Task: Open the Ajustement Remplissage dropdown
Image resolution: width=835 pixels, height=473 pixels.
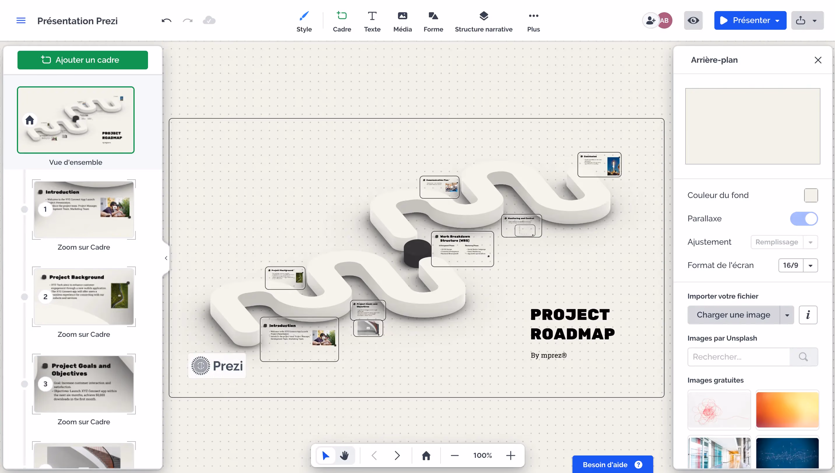Action: point(784,242)
